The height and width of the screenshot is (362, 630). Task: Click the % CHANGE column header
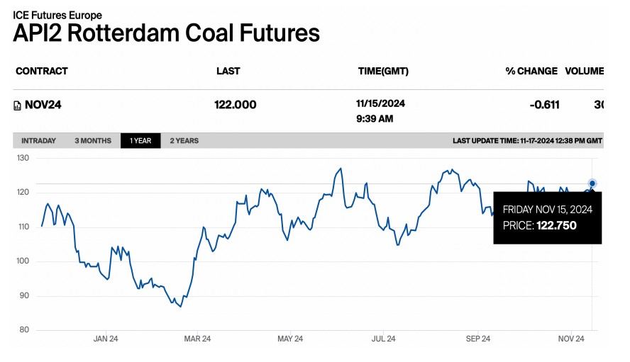531,71
